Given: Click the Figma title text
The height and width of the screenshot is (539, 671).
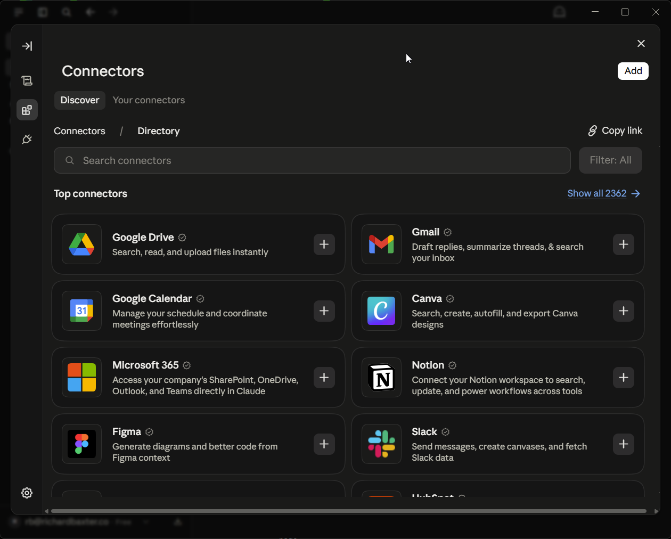Looking at the screenshot, I should point(127,432).
